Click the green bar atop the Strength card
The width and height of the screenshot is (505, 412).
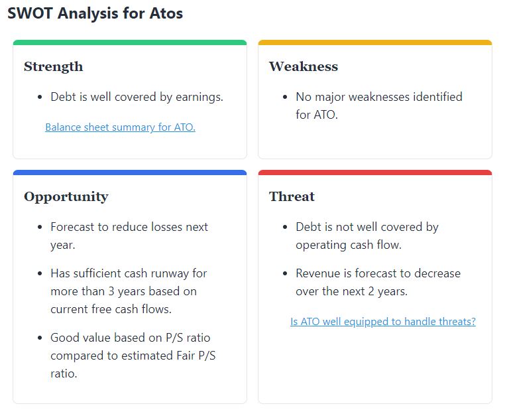click(x=130, y=42)
